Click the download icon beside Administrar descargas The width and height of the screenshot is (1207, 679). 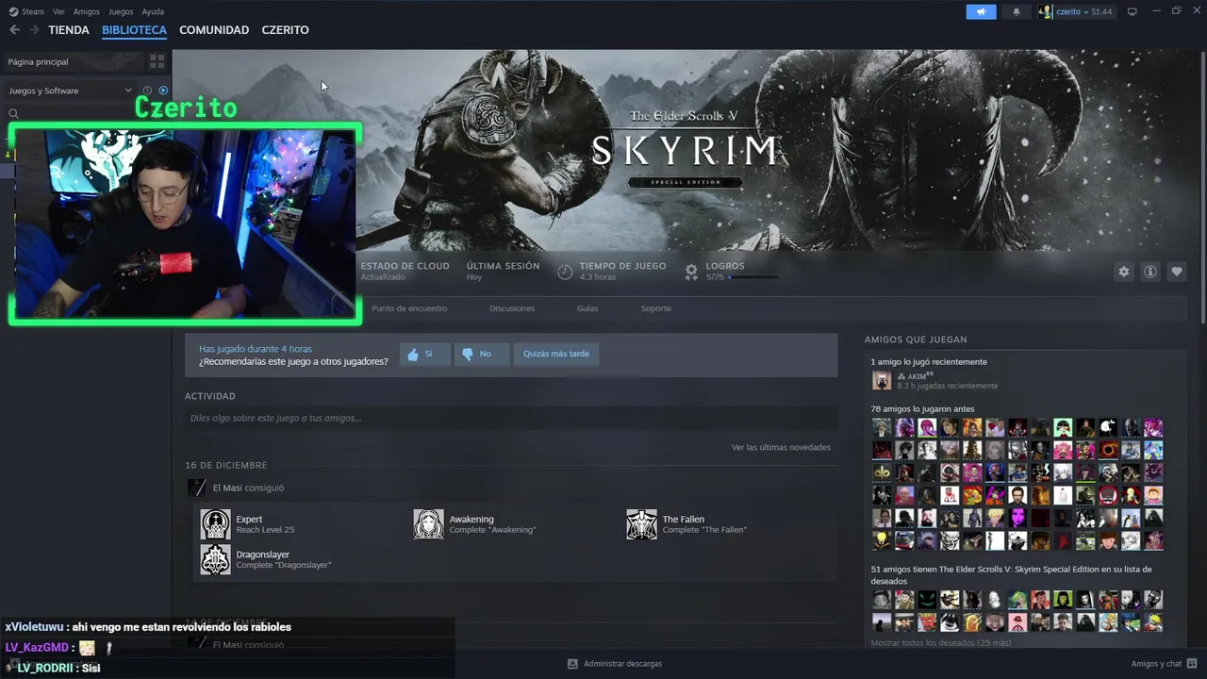click(x=572, y=664)
